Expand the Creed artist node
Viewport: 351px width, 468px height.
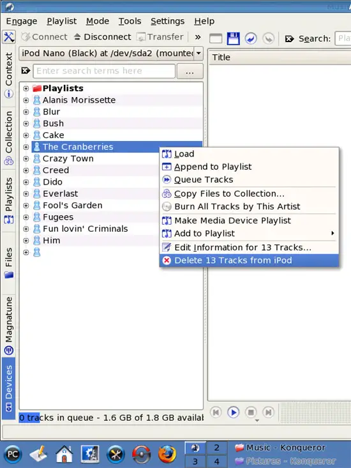coord(26,170)
